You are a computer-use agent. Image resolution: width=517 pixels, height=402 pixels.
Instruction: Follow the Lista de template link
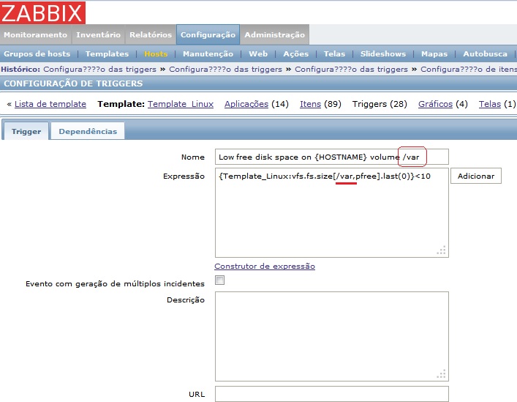point(50,104)
